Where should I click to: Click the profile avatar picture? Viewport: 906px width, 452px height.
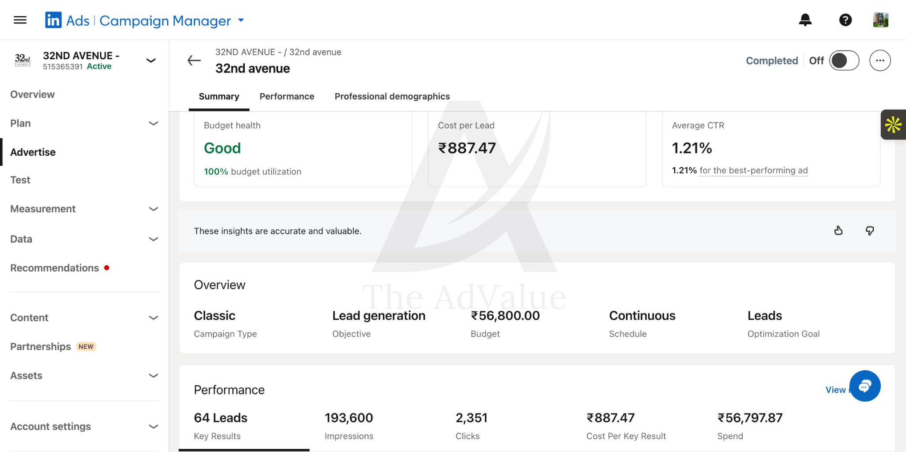pyautogui.click(x=880, y=20)
